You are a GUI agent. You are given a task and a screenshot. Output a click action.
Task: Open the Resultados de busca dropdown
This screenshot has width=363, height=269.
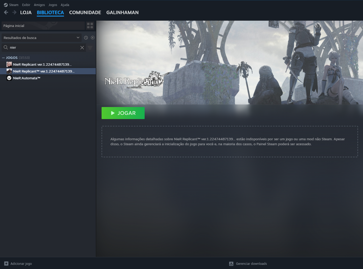[41, 37]
